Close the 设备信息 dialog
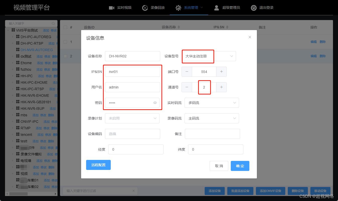The image size is (338, 201). [x=250, y=37]
